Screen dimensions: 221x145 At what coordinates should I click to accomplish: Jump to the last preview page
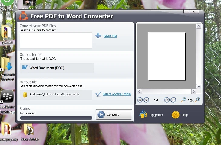(x=173, y=100)
